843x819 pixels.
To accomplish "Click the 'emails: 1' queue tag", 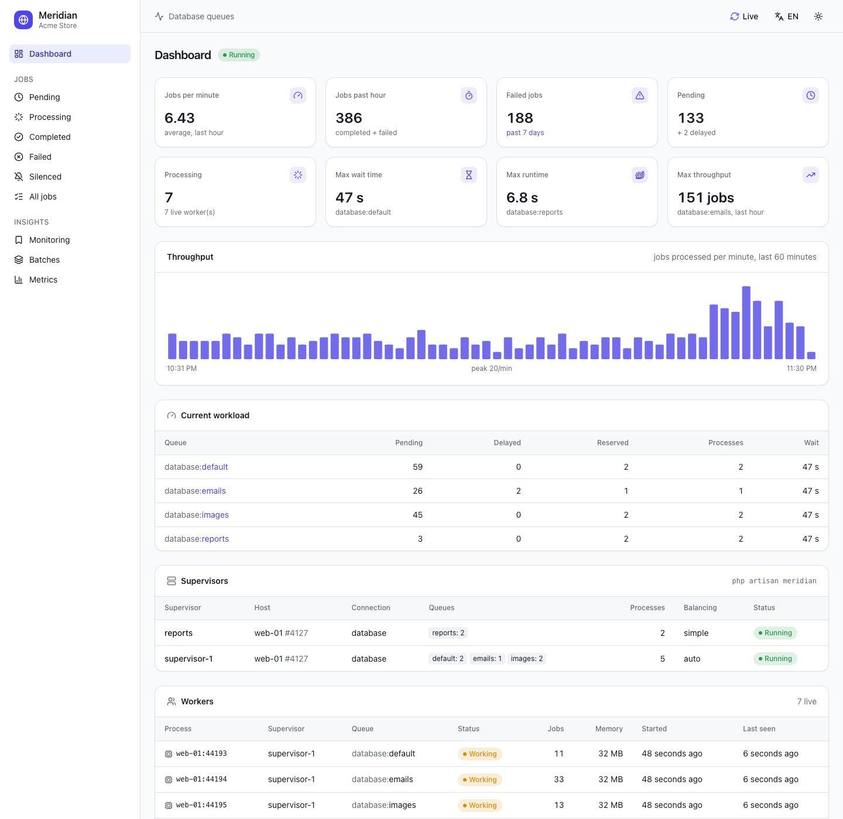I will (487, 659).
